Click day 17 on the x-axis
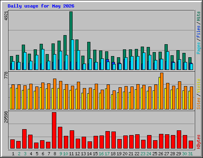203x158 pixels. tap(107, 154)
